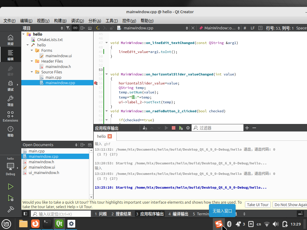The width and height of the screenshot is (307, 230).
Task: Dismiss tour with Do Not Show Again
Action: [x=290, y=205]
